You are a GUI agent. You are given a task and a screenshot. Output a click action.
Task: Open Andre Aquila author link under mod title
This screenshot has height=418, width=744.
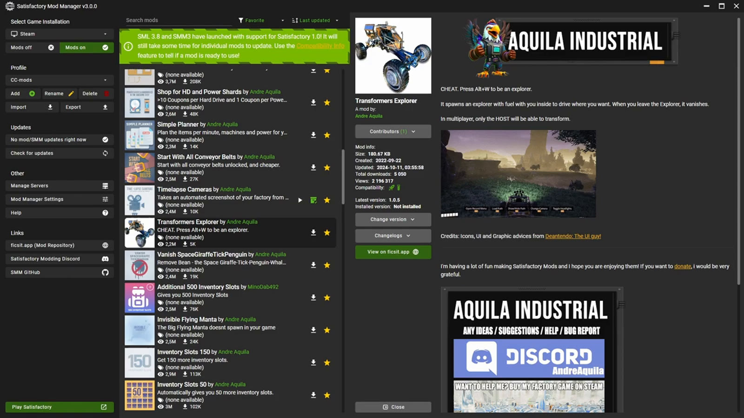(x=369, y=116)
